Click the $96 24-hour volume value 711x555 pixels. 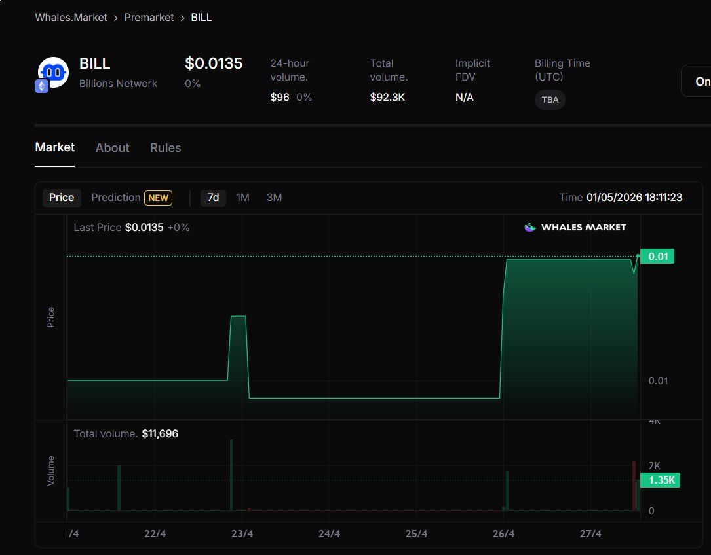[x=280, y=98]
